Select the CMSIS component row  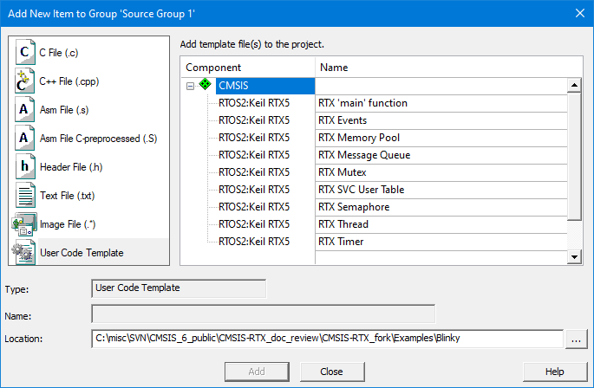click(x=265, y=86)
